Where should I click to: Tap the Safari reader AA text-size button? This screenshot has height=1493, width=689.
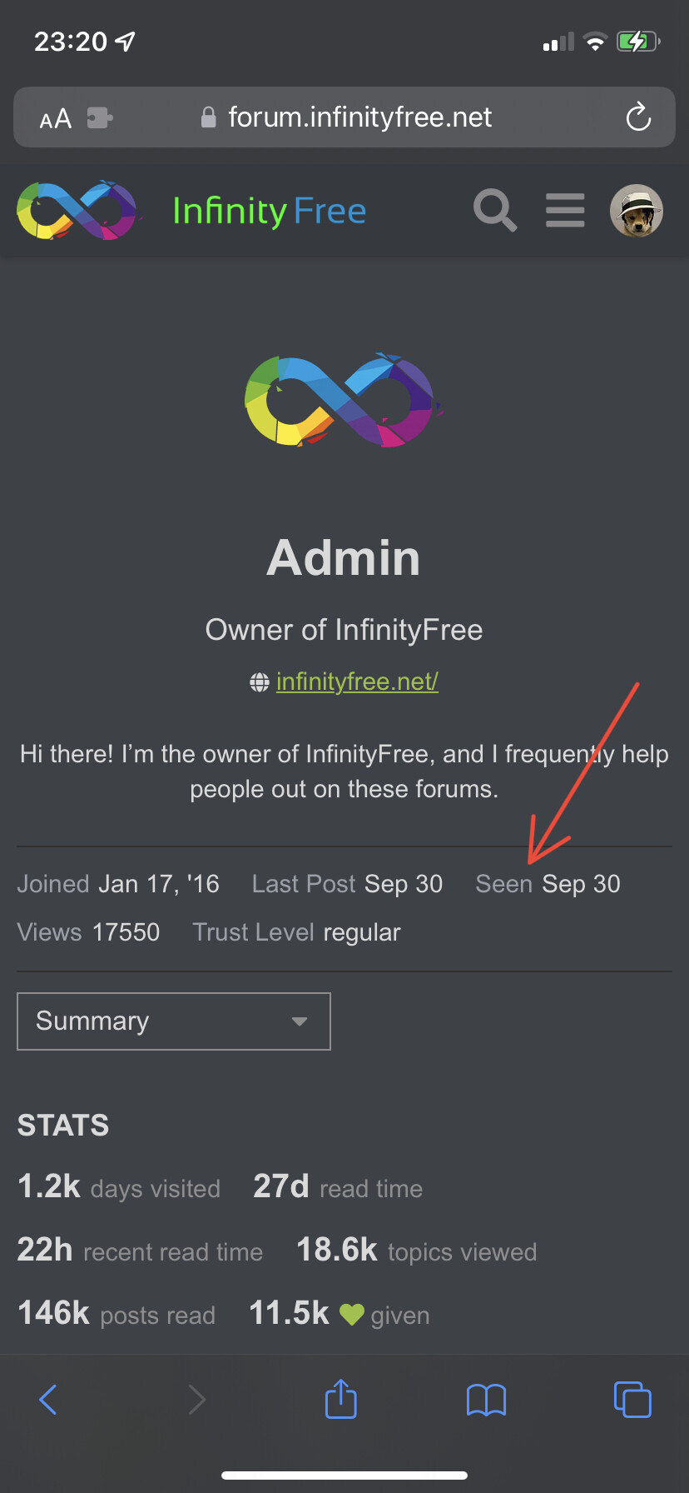[56, 118]
